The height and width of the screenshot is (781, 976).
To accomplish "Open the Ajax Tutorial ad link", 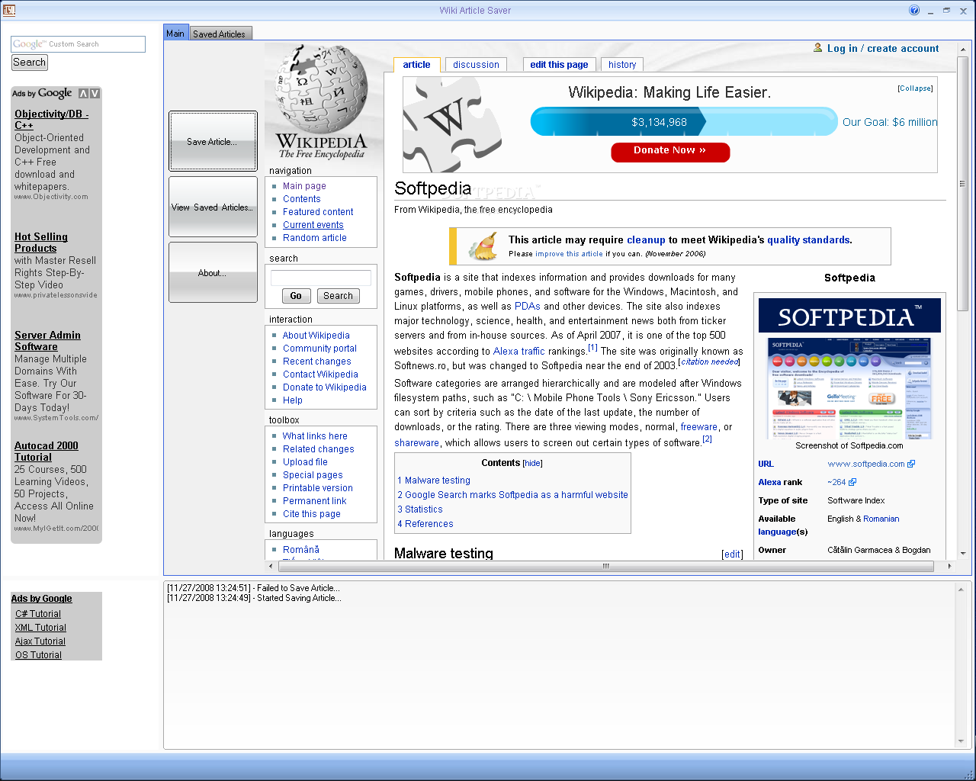I will point(40,641).
